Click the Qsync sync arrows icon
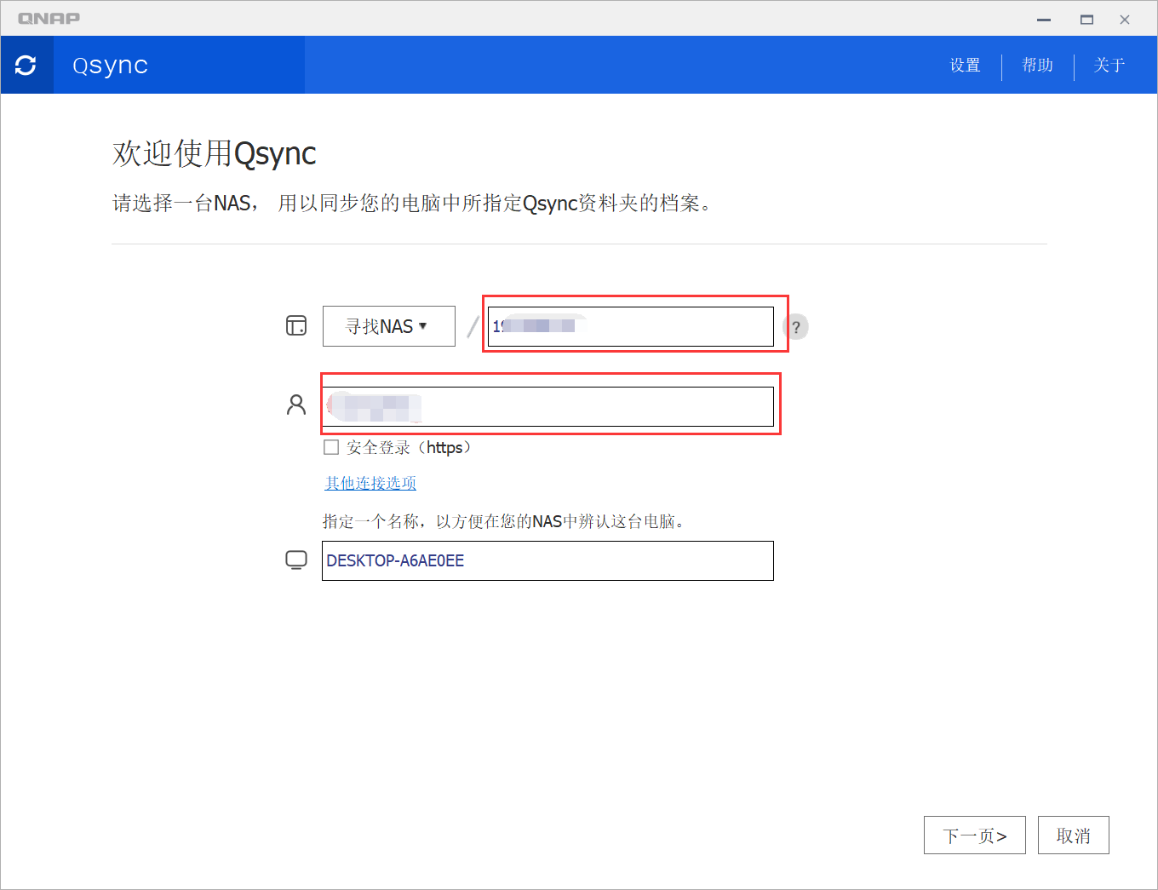 coord(26,66)
